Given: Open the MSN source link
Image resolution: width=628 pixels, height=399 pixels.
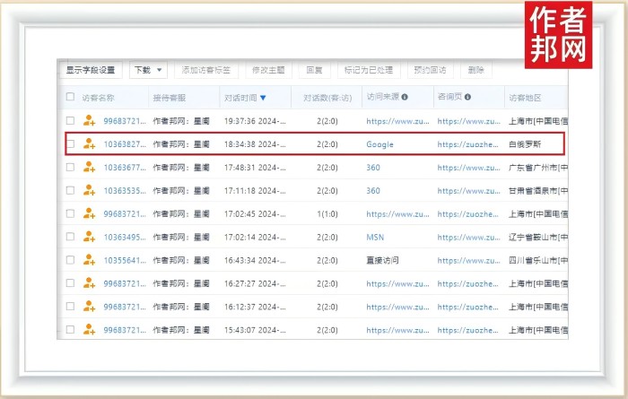Looking at the screenshot, I should click(x=375, y=237).
